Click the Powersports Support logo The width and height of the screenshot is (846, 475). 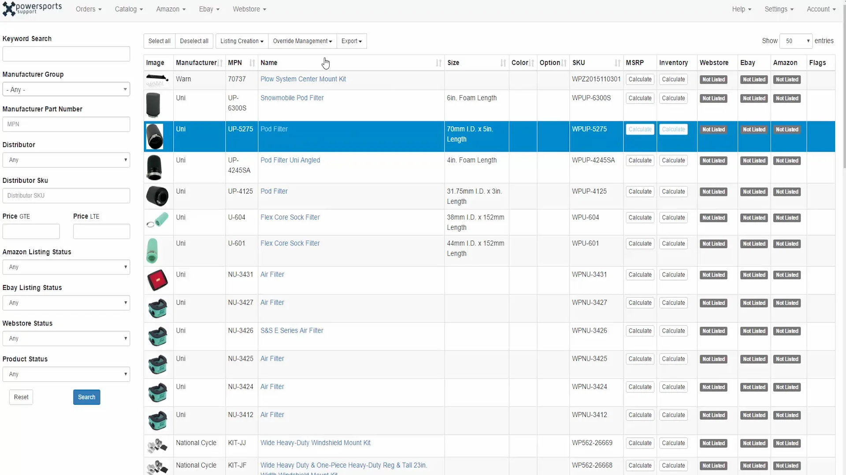32,9
